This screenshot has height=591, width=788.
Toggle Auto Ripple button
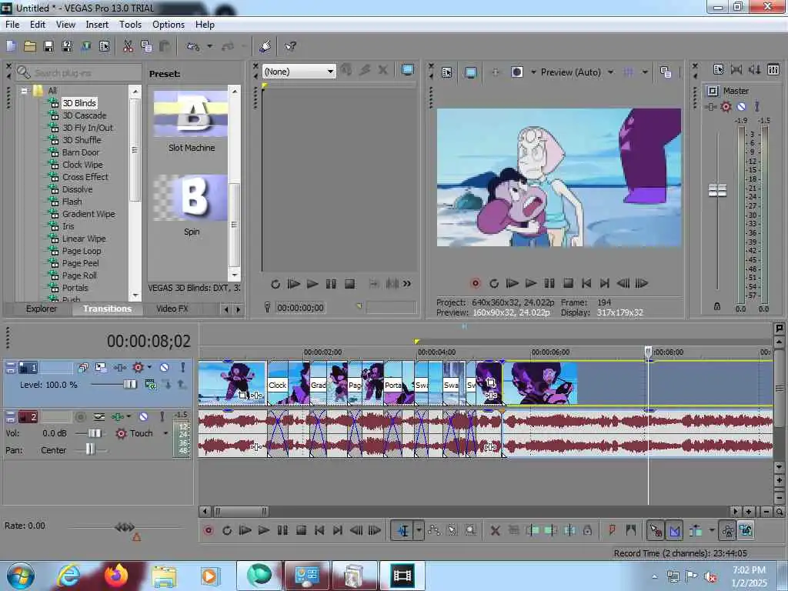click(x=696, y=530)
